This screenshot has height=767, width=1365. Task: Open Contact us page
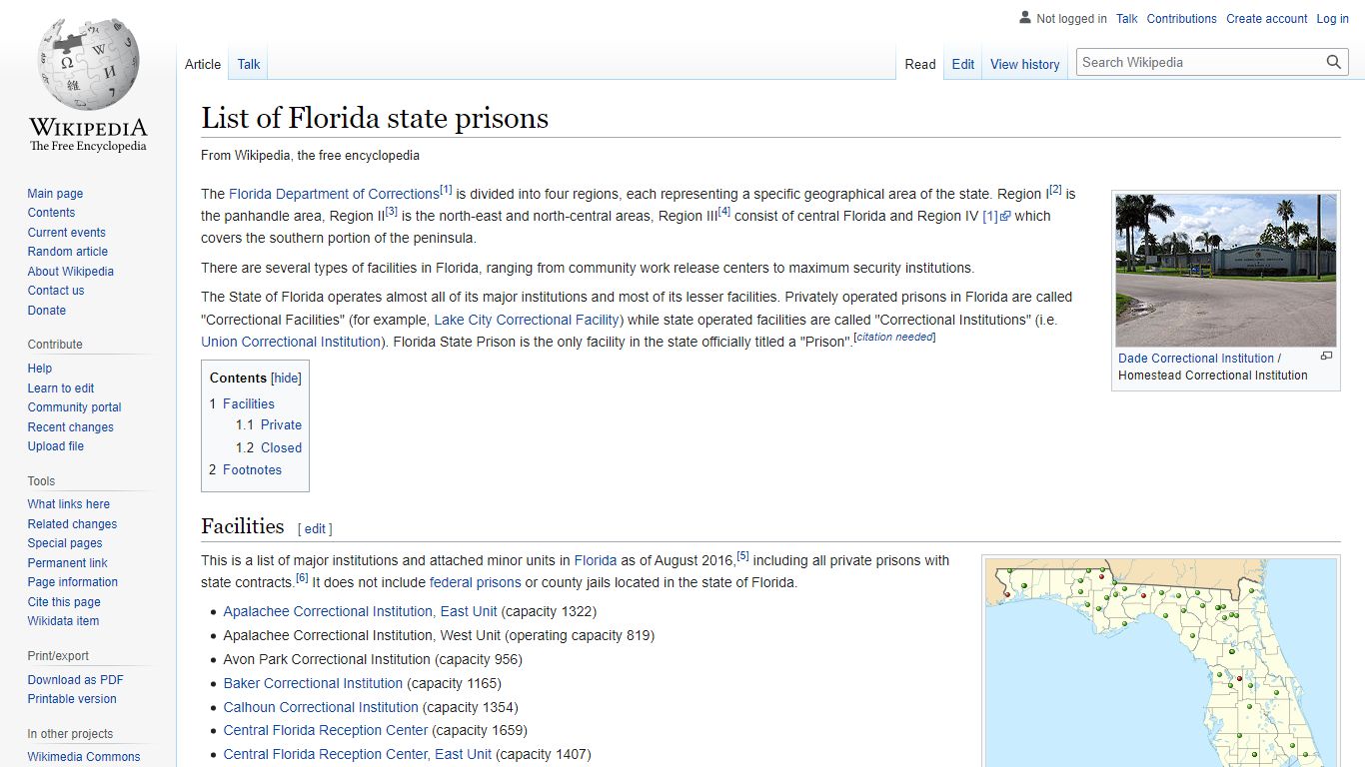point(56,291)
